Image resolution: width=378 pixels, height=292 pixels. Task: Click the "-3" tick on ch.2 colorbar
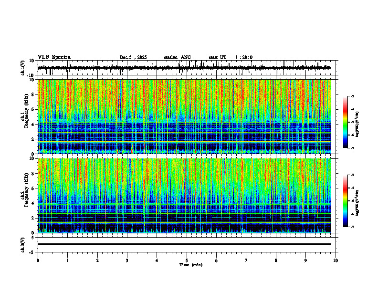(x=352, y=175)
